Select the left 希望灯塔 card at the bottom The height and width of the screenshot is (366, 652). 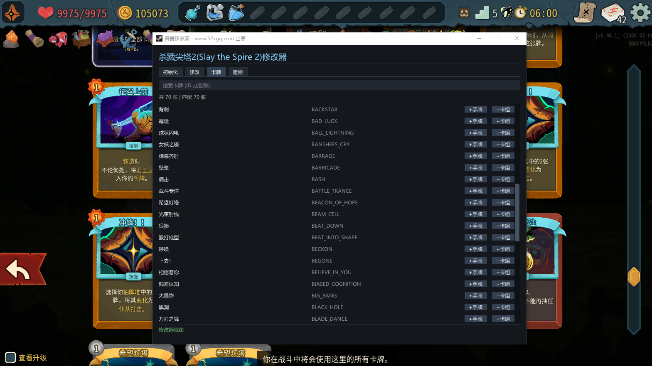point(133,354)
